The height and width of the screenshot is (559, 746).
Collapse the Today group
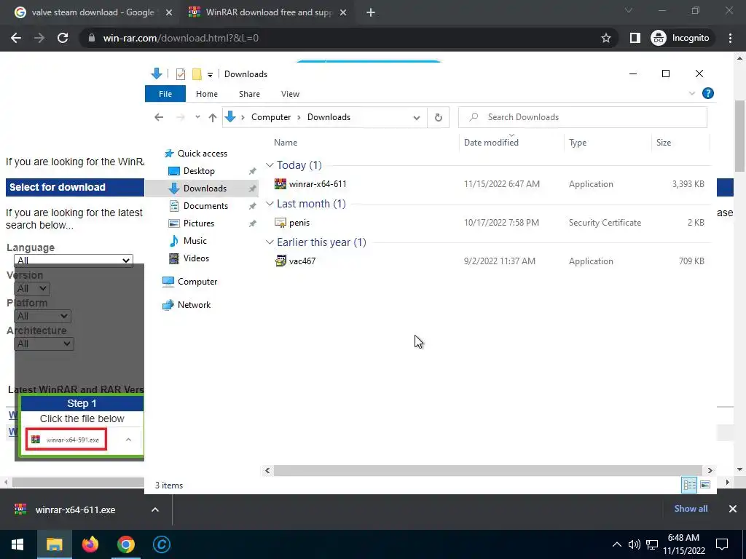270,165
